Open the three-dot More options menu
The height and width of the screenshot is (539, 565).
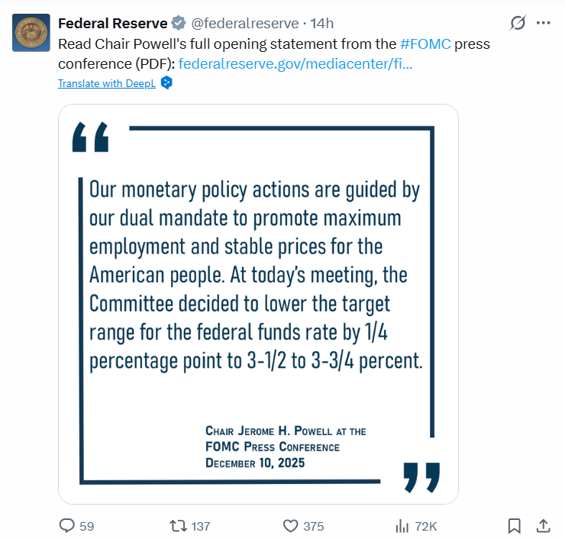[x=544, y=23]
